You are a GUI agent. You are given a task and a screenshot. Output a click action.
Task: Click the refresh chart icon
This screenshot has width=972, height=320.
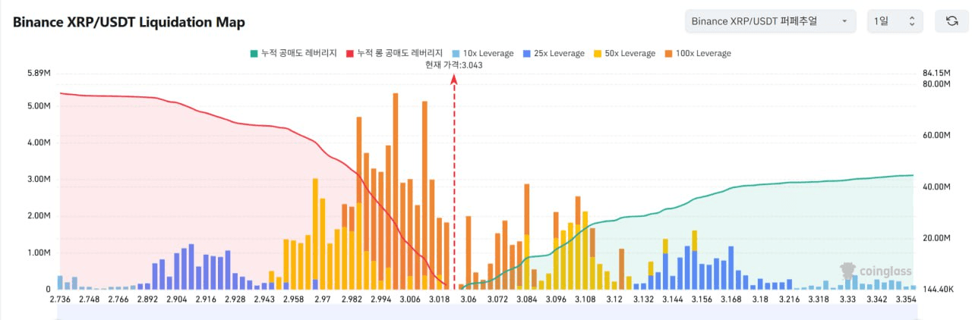(951, 21)
